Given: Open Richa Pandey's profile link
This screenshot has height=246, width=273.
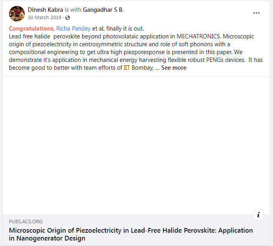Looking at the screenshot, I should point(73,29).
